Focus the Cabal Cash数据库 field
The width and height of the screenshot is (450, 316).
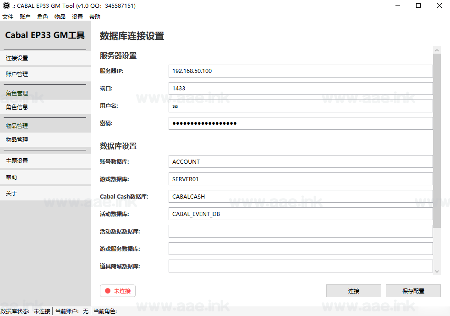(301, 196)
